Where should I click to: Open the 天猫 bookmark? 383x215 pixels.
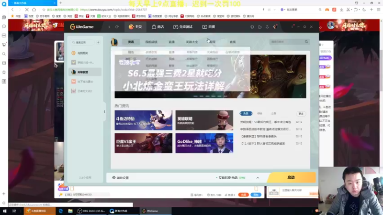pos(90,16)
